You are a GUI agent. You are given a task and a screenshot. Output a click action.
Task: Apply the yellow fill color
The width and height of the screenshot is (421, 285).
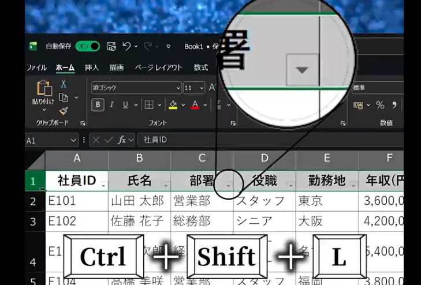point(173,105)
